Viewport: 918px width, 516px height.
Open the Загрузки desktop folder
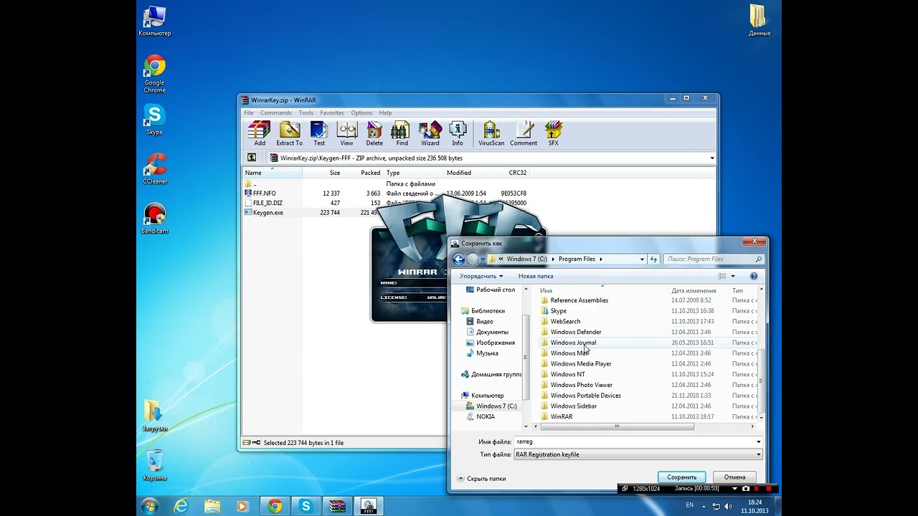pos(154,416)
